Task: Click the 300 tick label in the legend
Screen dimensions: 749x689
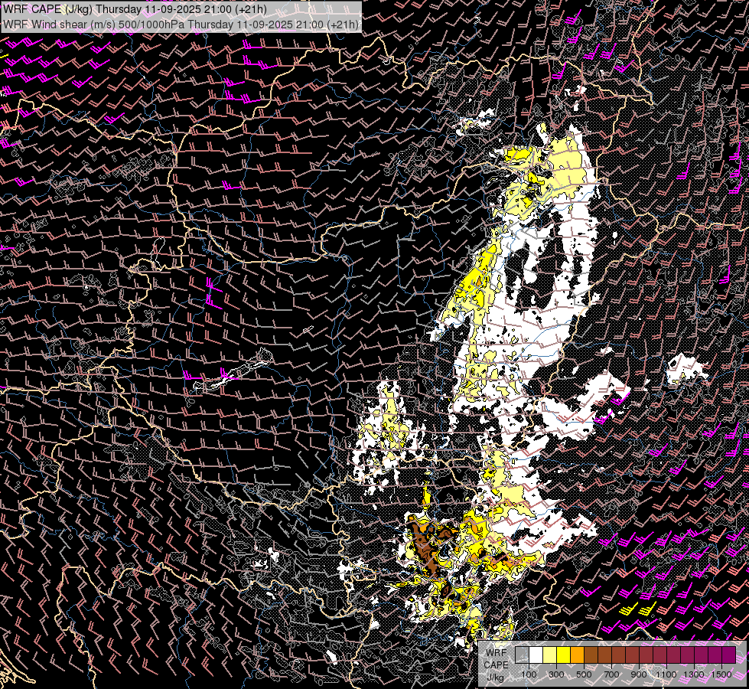Action: (x=556, y=674)
